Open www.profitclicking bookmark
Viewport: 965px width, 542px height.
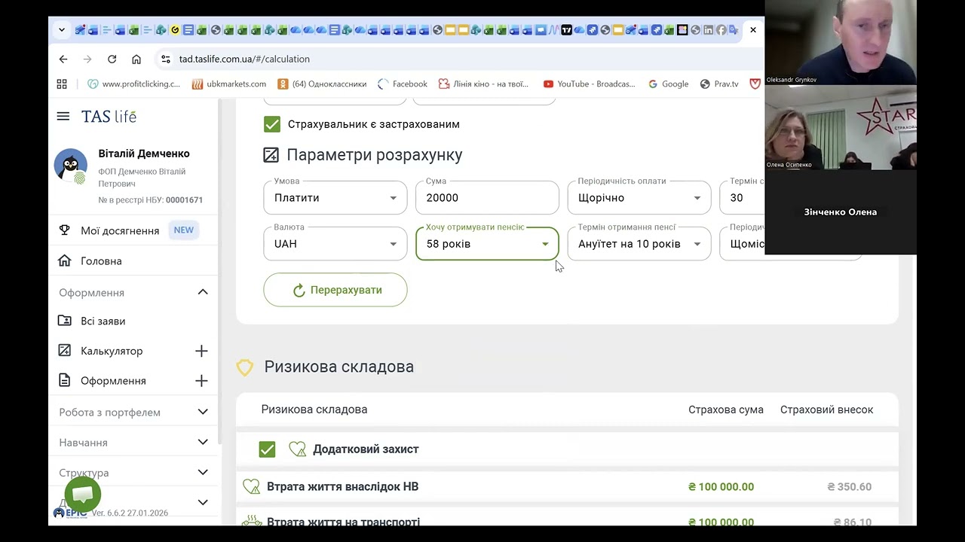[134, 84]
